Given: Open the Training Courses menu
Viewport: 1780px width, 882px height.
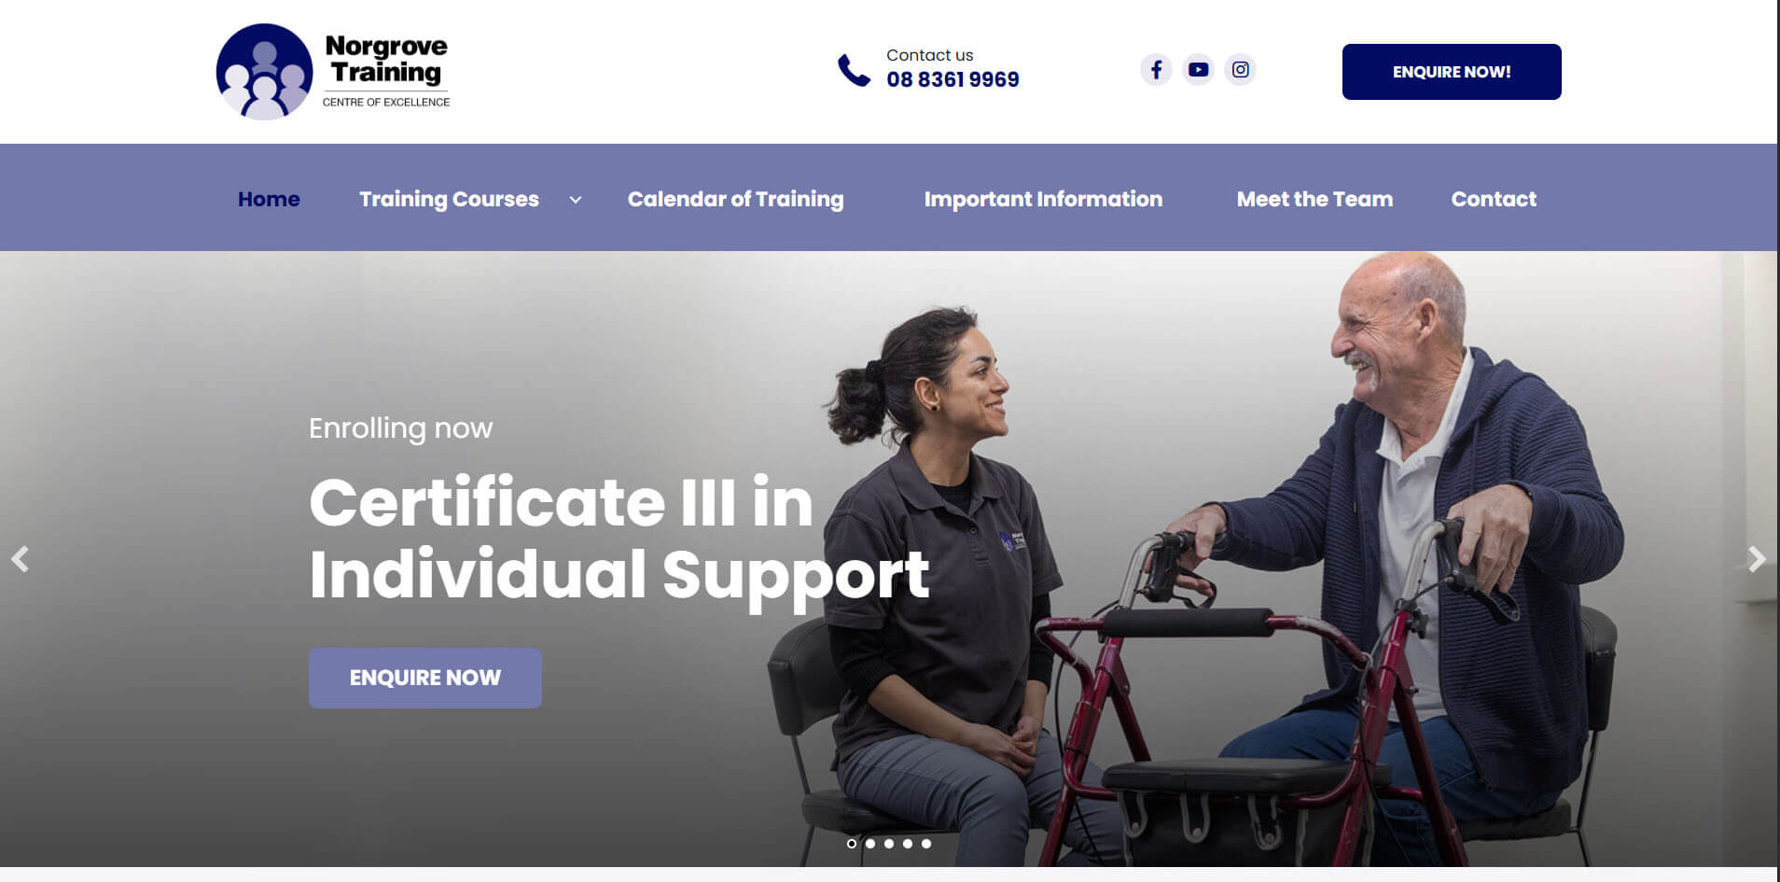Looking at the screenshot, I should pos(449,199).
